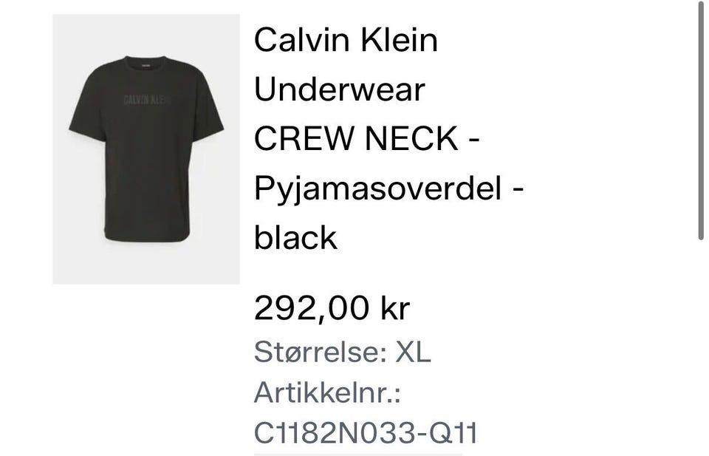Click the price 292,00 kr
The image size is (709, 456).
pos(332,308)
